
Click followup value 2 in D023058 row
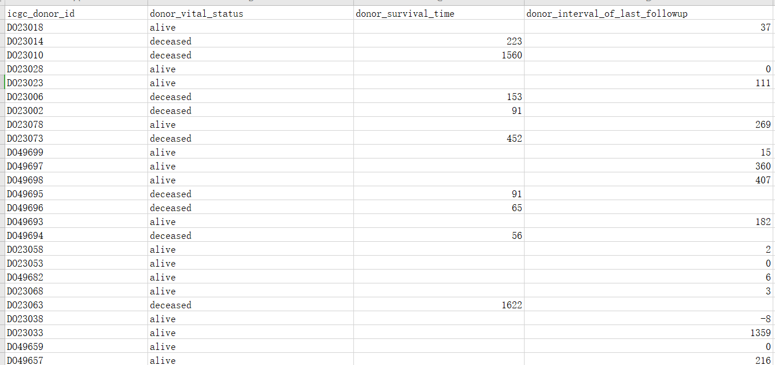coord(649,249)
